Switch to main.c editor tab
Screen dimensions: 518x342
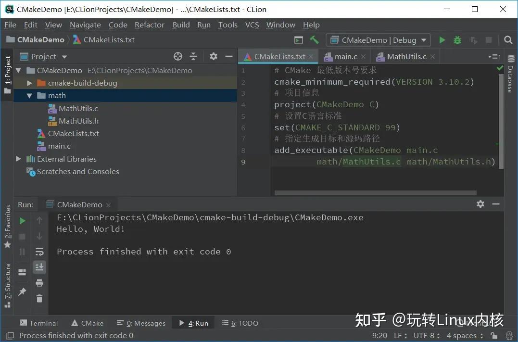345,57
